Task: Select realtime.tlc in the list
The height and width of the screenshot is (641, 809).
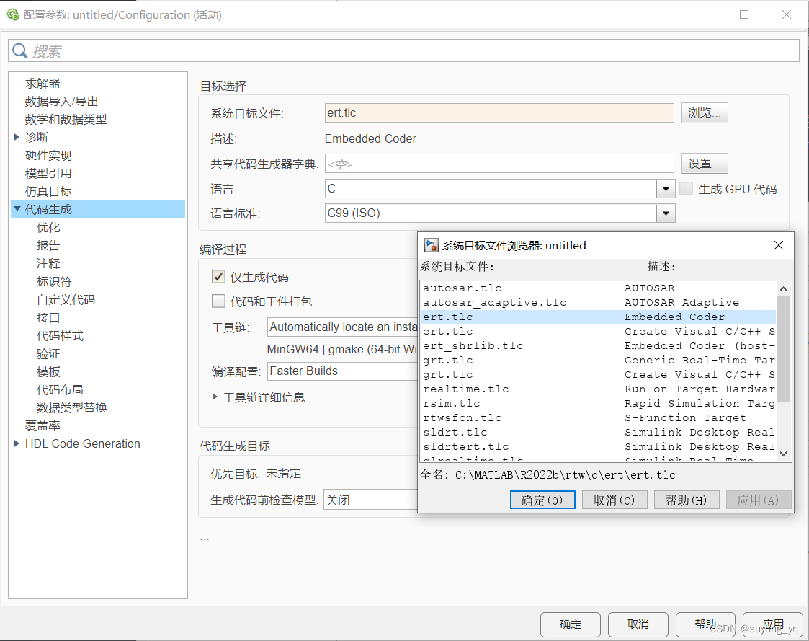Action: [x=599, y=389]
